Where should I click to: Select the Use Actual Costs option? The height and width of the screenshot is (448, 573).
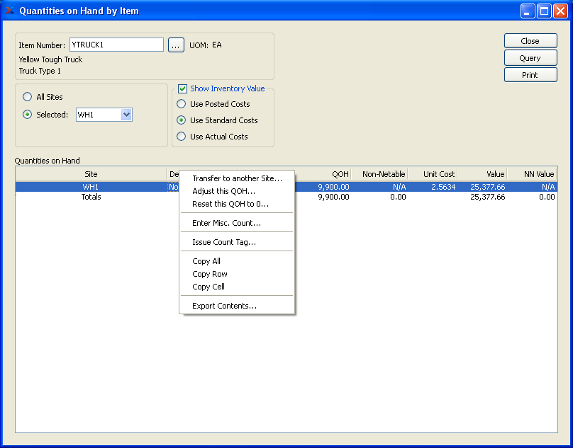tap(182, 137)
